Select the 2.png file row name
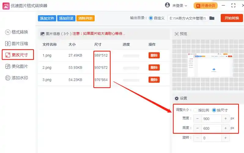This screenshot has width=244, height=153. (x=47, y=68)
